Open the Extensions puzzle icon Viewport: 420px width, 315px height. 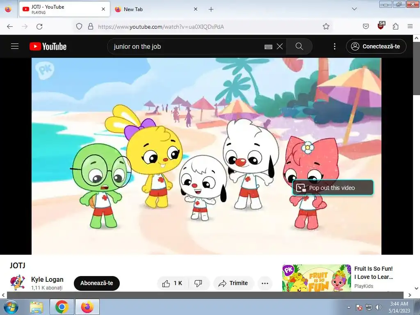pyautogui.click(x=396, y=26)
